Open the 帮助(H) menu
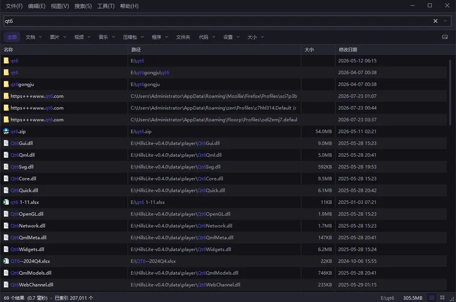The width and height of the screenshot is (456, 302). tap(129, 6)
